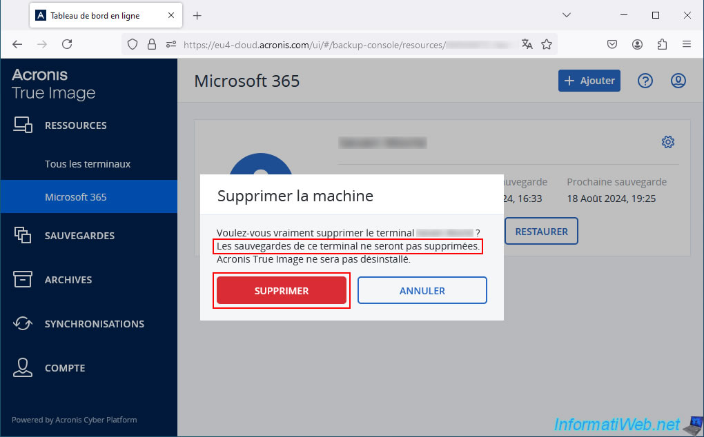Open the user account profile icon
This screenshot has width=704, height=437.
click(678, 81)
